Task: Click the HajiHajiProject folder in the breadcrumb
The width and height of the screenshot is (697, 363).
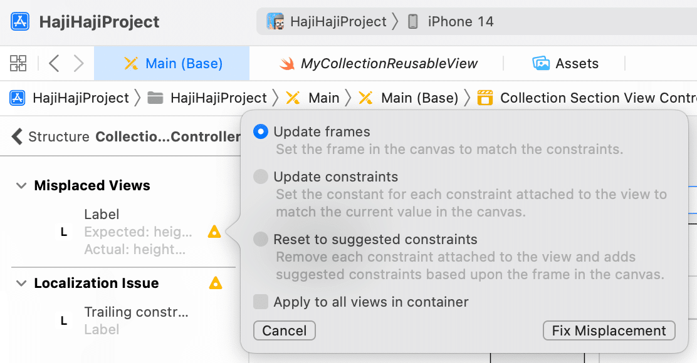Action: pyautogui.click(x=207, y=98)
